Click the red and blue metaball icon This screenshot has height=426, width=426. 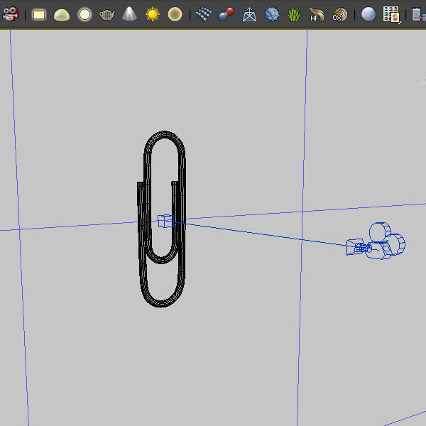pos(226,14)
